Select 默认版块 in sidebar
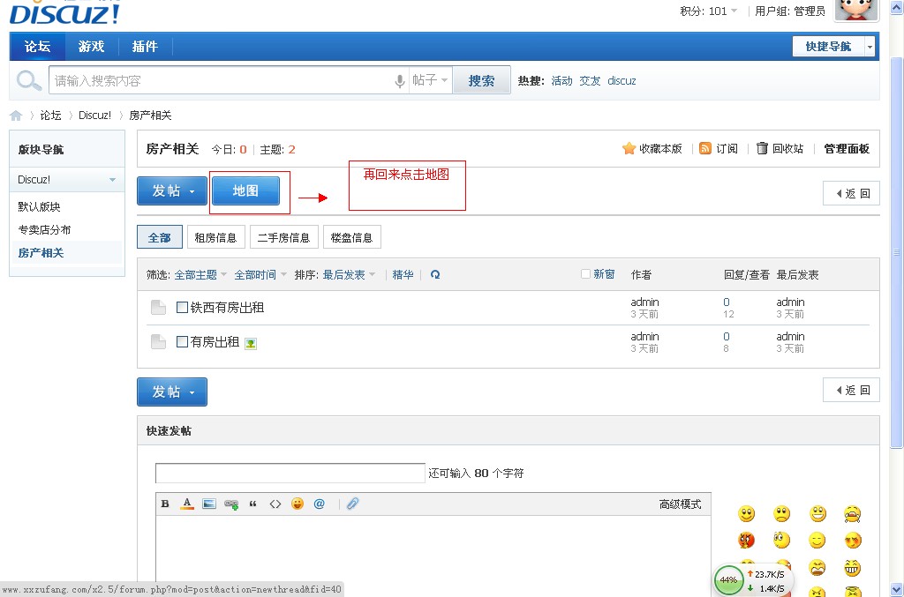Screen dimensions: 904x597 39,206
